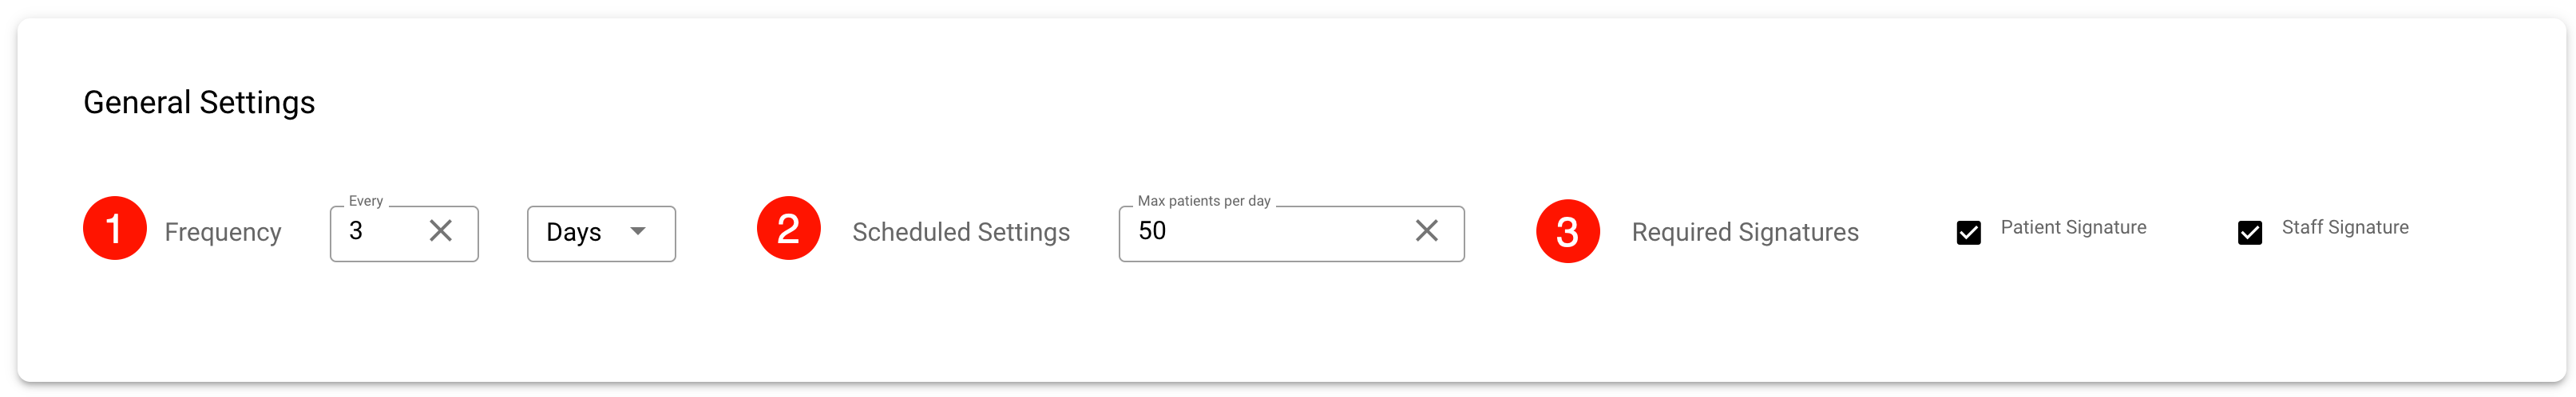
Task: Clear the Max patients per day value
Action: pyautogui.click(x=1426, y=230)
